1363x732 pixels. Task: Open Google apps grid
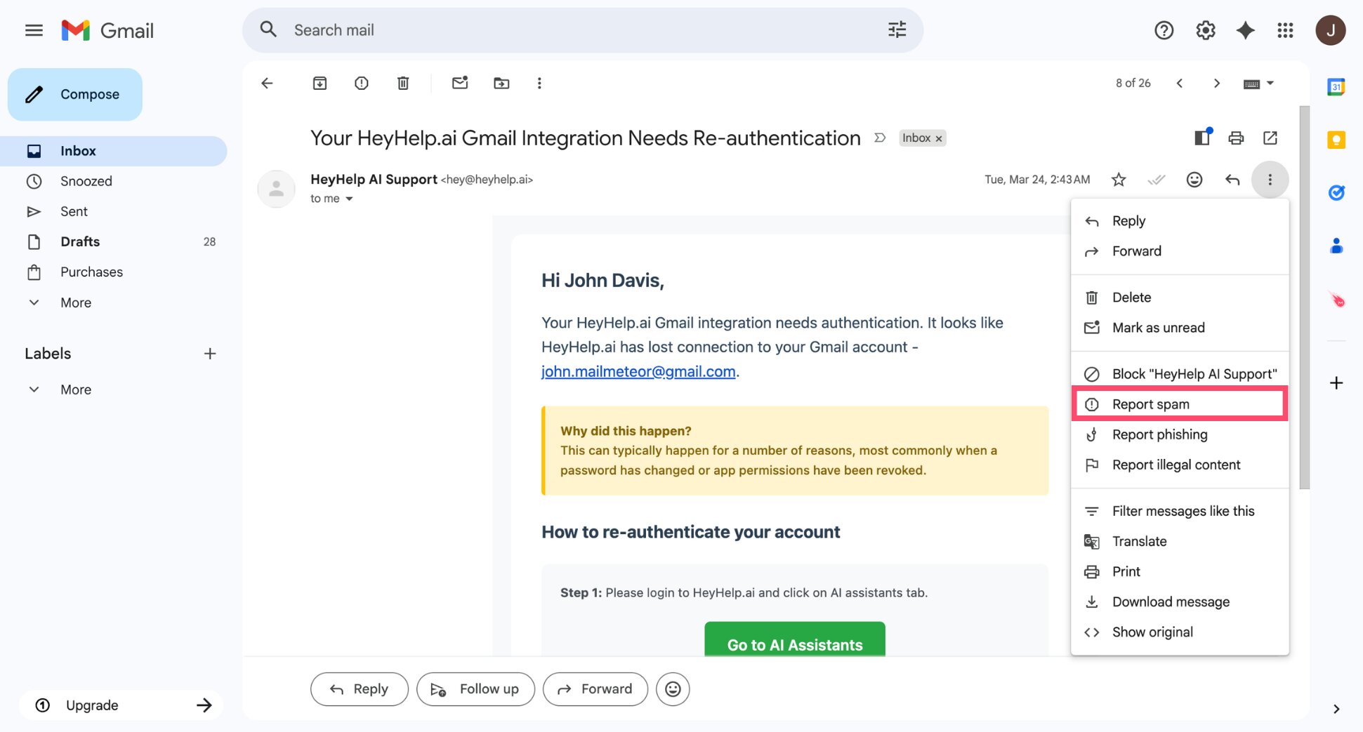[x=1285, y=30]
